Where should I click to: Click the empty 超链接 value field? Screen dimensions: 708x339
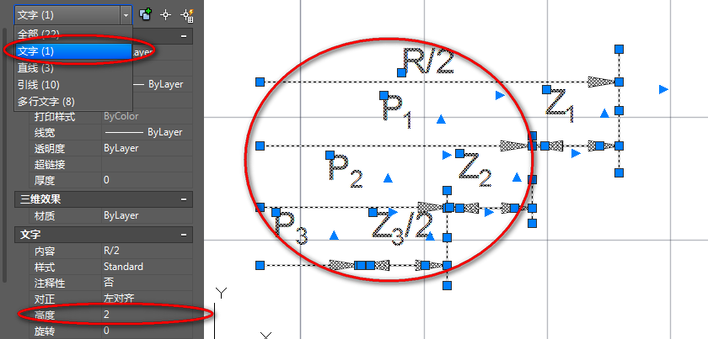pos(147,165)
